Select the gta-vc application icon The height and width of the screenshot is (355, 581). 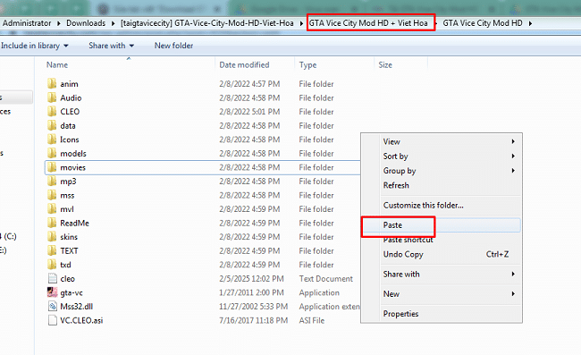(52, 292)
